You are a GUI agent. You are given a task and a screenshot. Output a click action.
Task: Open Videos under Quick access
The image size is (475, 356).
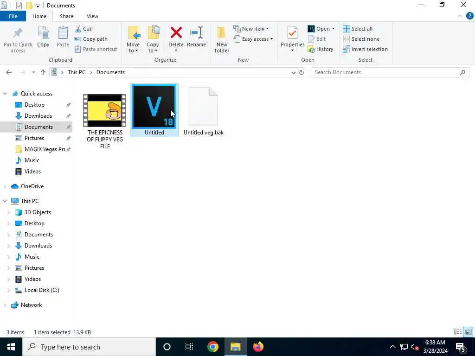[32, 172]
